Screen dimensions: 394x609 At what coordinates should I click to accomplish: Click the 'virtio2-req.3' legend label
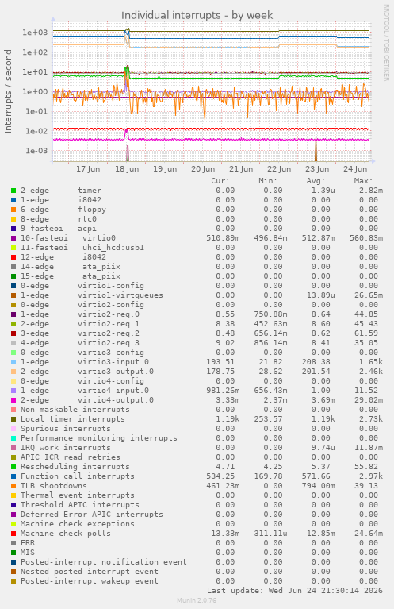coord(109,343)
